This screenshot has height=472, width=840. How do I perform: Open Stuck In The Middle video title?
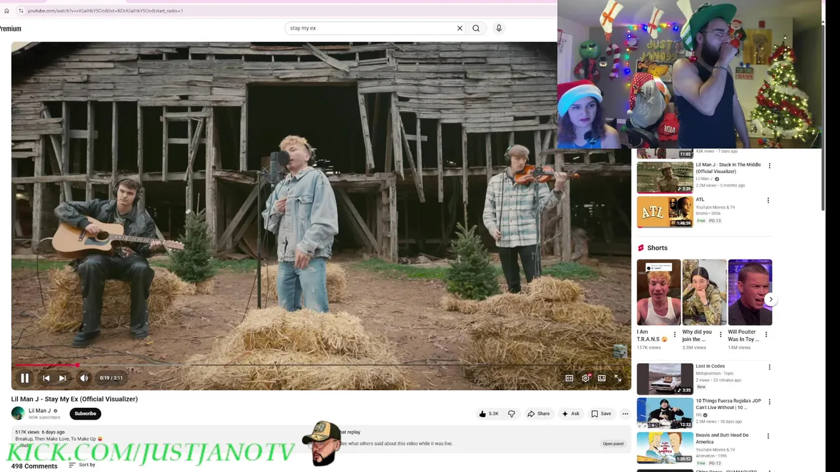coord(728,168)
